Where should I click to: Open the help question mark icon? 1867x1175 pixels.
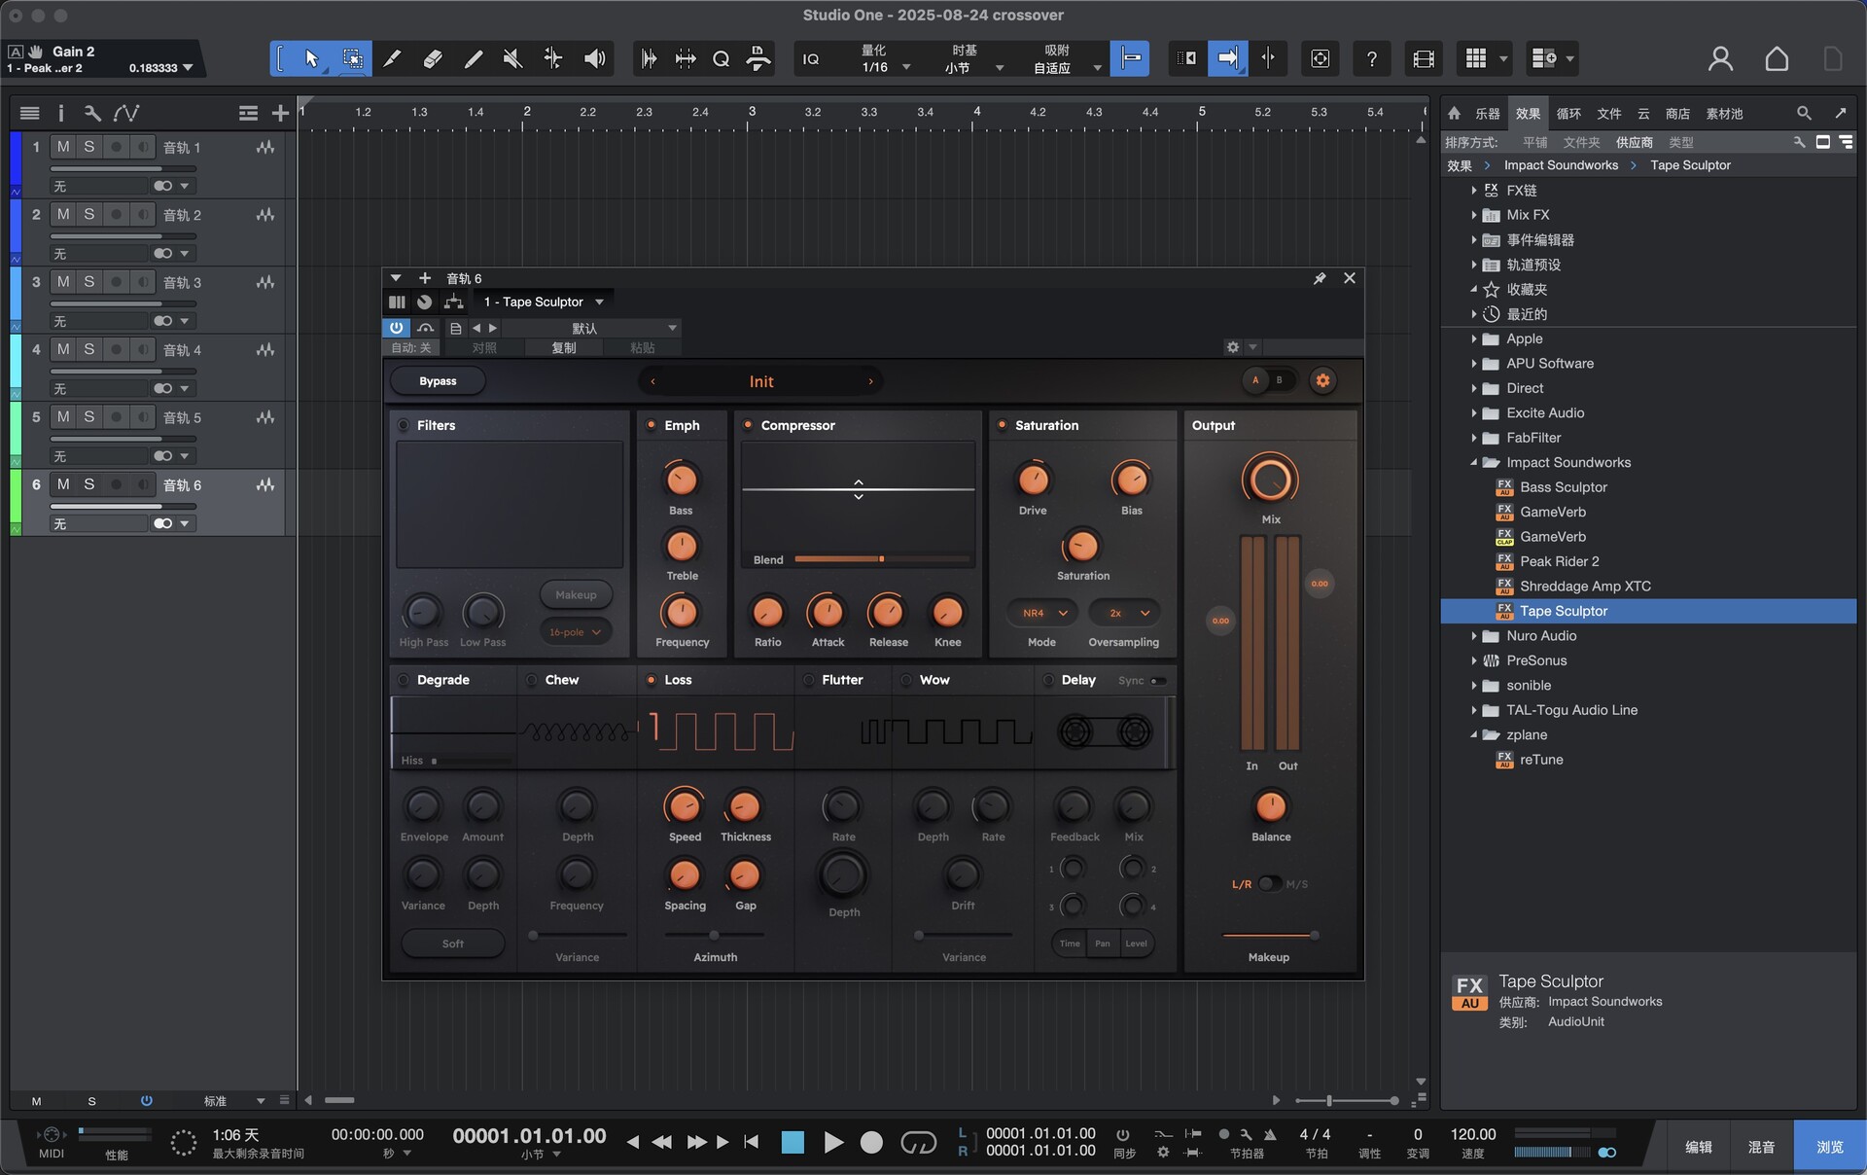1371,59
